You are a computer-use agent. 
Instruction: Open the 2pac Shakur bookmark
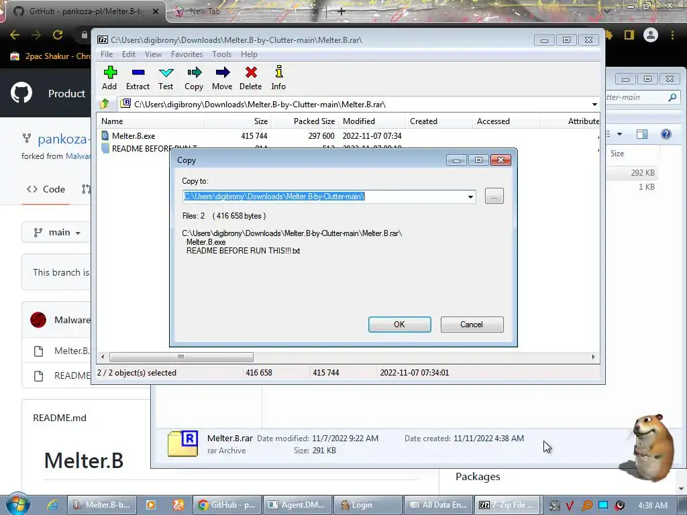(51, 56)
